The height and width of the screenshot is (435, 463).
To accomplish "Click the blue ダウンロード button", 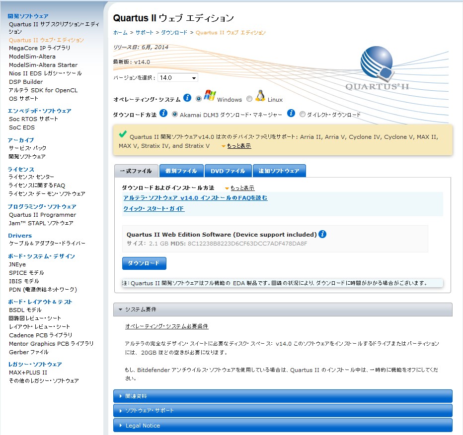I will 144,263.
